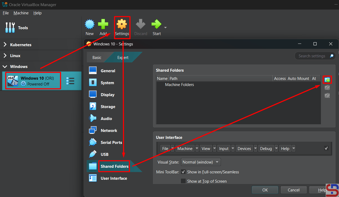Screen dimensions: 339x197
Task: Switch to the Basic settings tab
Action: click(97, 57)
